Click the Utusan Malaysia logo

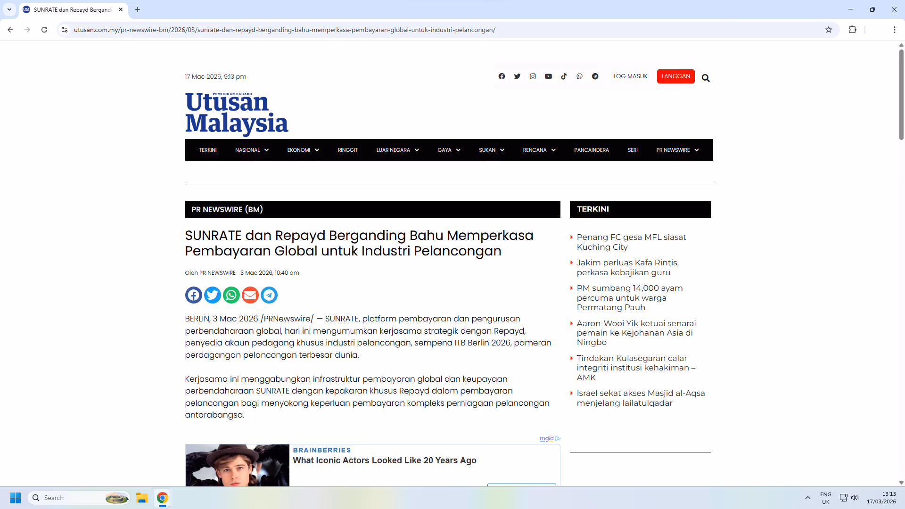(237, 114)
